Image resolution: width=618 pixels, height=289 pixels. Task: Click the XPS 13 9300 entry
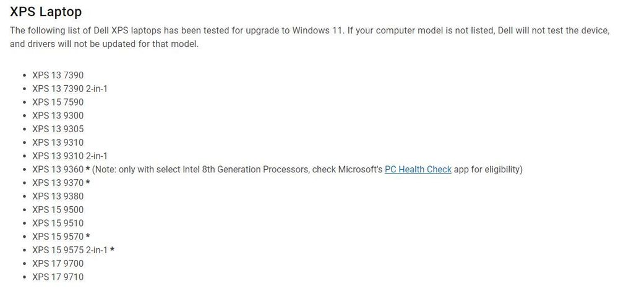[58, 115]
